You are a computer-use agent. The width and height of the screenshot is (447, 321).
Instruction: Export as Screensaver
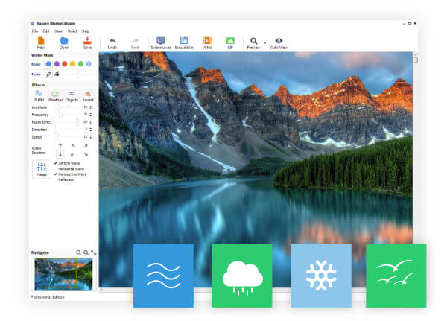(161, 41)
